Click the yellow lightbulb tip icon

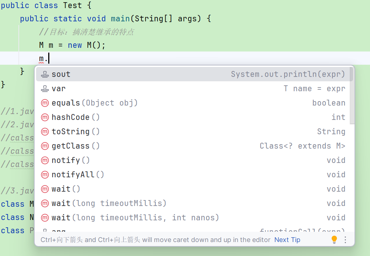click(x=334, y=239)
